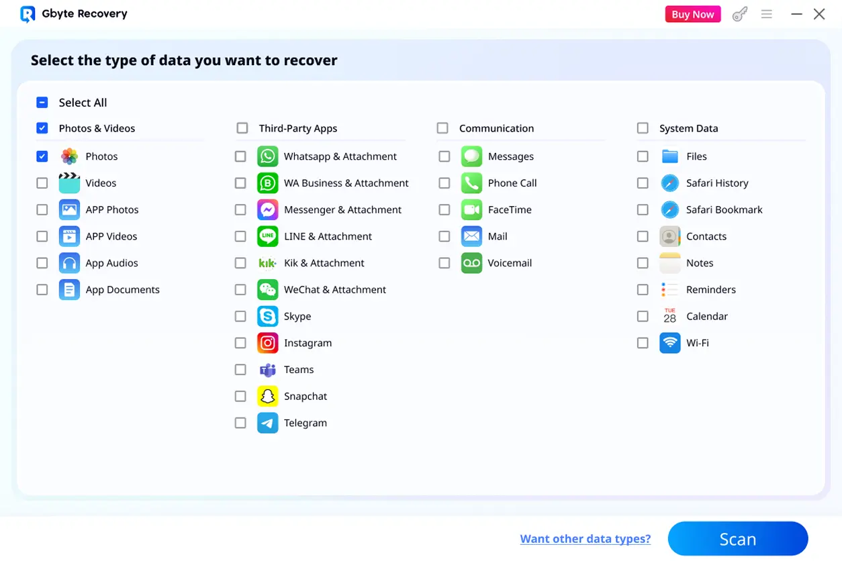Click the Wi-Fi icon

[669, 343]
